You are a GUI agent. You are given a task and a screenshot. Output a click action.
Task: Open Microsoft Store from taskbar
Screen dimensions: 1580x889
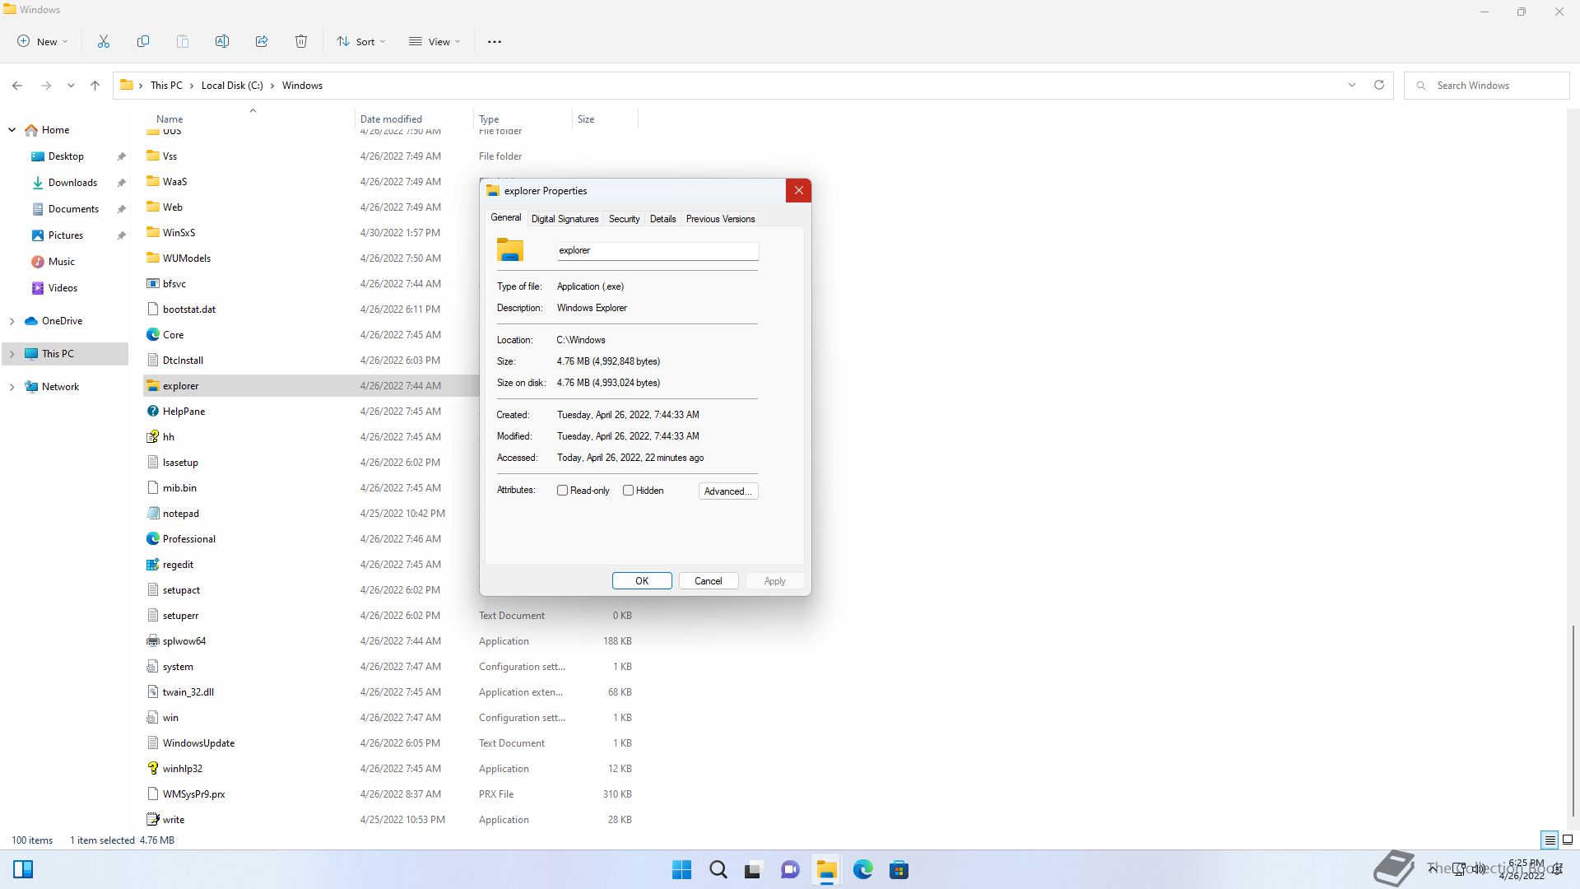[899, 870]
